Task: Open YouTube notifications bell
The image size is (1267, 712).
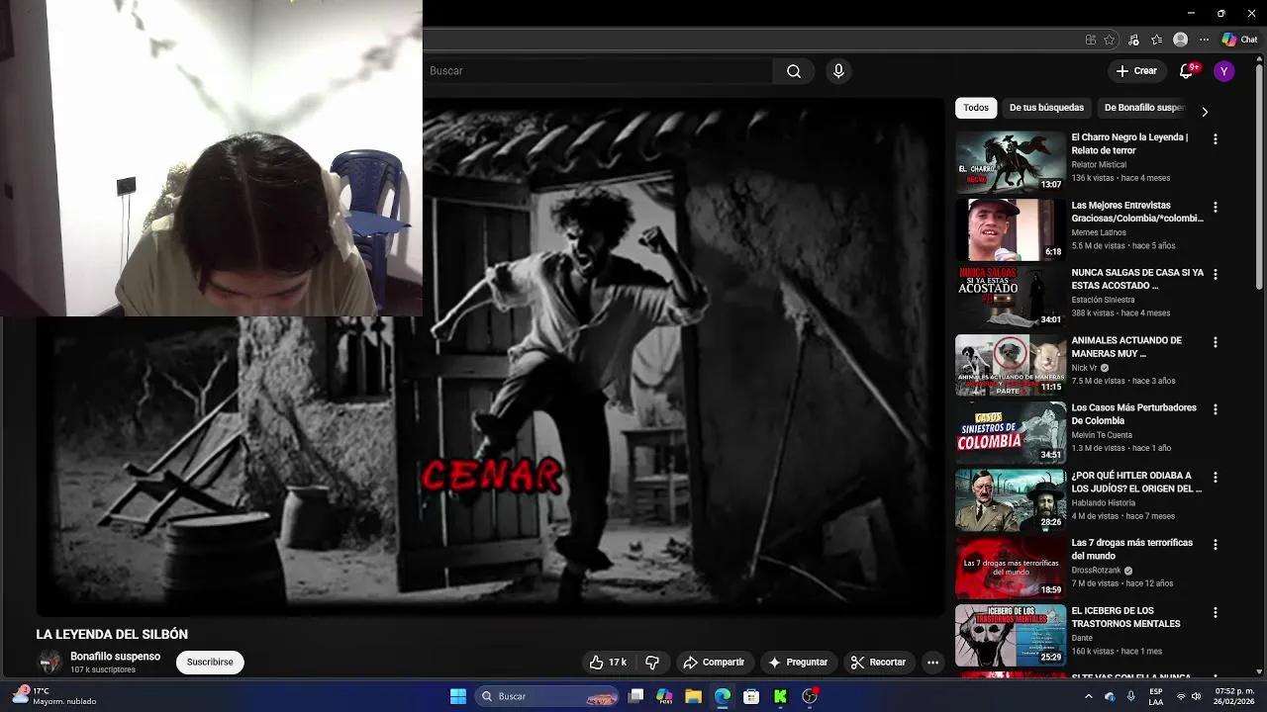Action: [1187, 71]
